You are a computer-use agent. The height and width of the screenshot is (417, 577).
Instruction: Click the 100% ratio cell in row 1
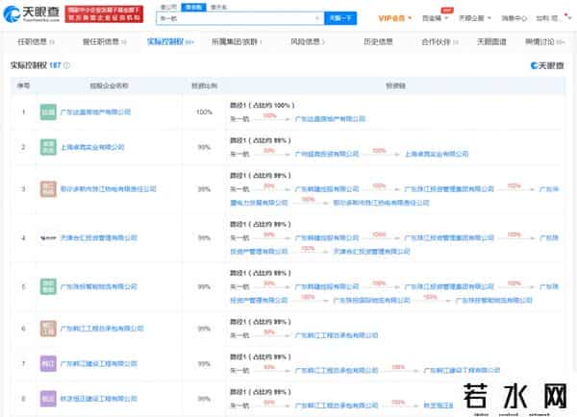(x=204, y=112)
